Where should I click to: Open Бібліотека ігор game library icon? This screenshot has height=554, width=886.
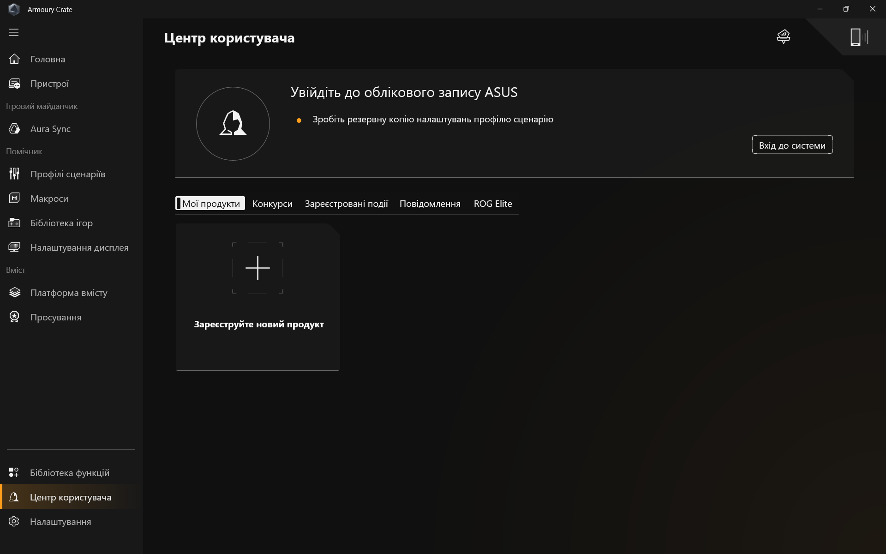tap(14, 223)
